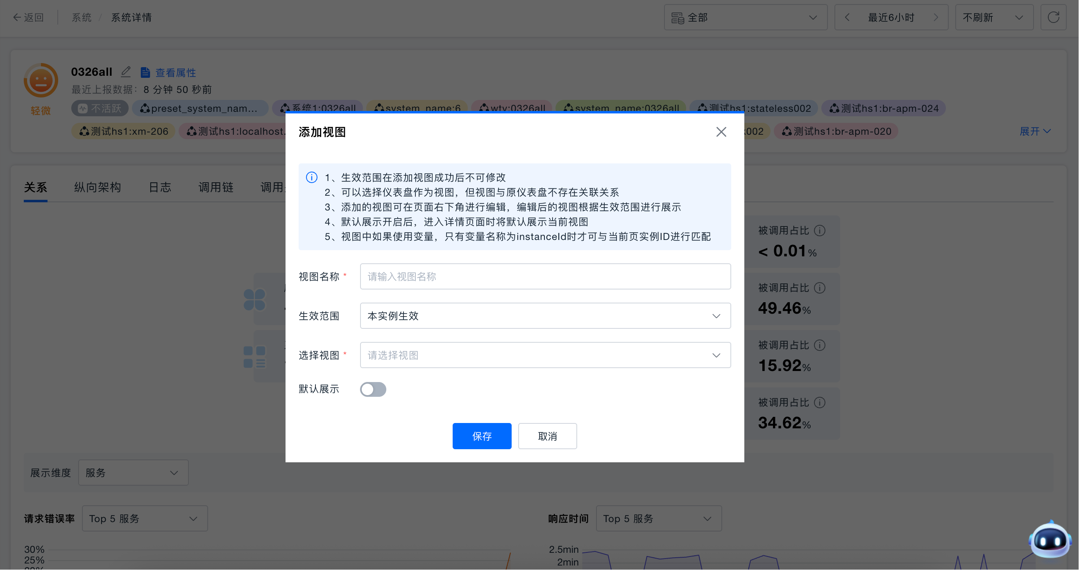Open the 响应时间 Top 5 服务 dropdown
The height and width of the screenshot is (570, 1079).
coord(658,519)
